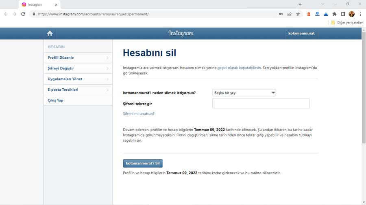Screen dimensions: 366x205
Task: Click the browser forward arrow
Action: 15,14
